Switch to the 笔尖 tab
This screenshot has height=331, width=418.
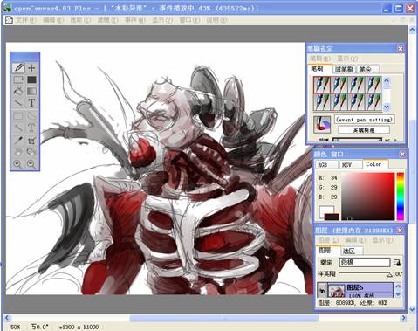click(x=367, y=69)
